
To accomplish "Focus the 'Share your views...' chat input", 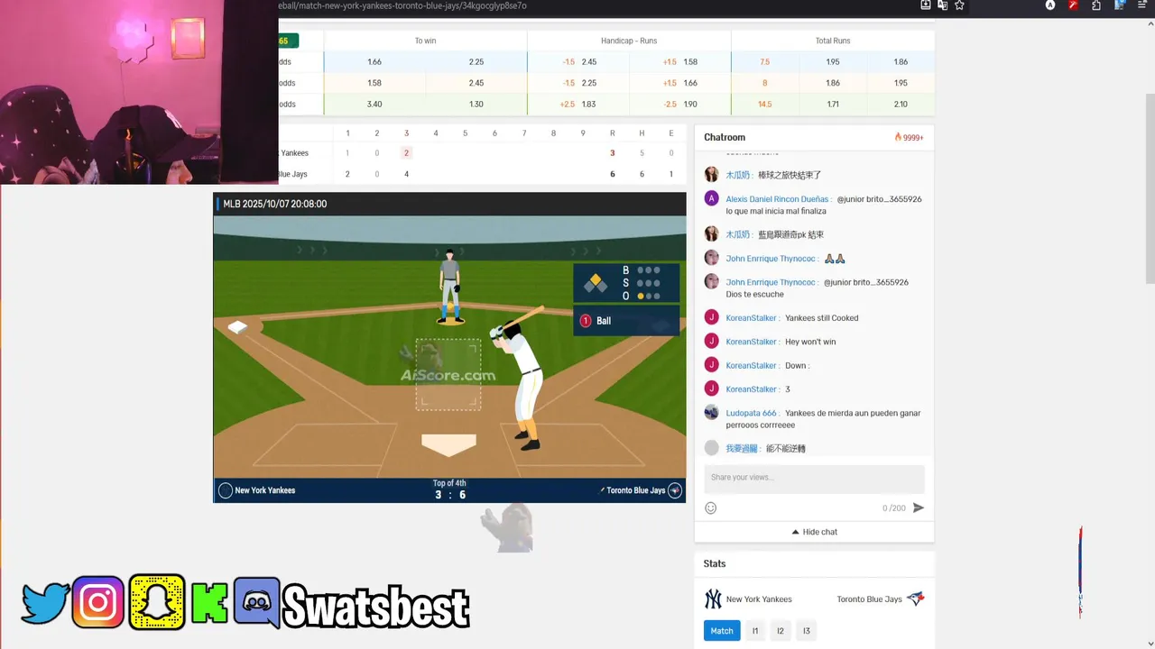I will pos(814,479).
